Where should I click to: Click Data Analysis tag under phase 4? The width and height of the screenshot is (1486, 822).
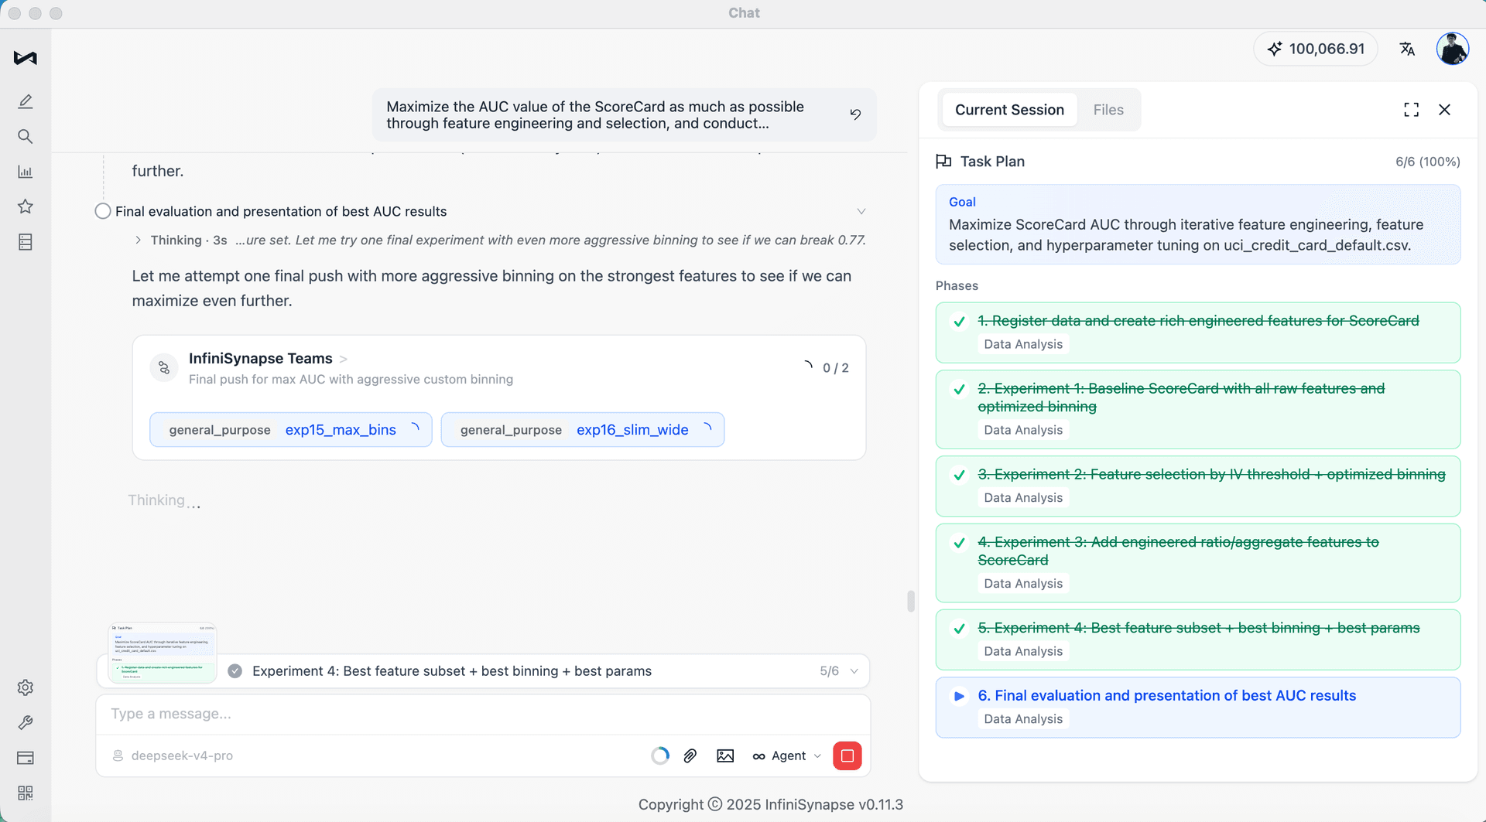(x=1023, y=584)
